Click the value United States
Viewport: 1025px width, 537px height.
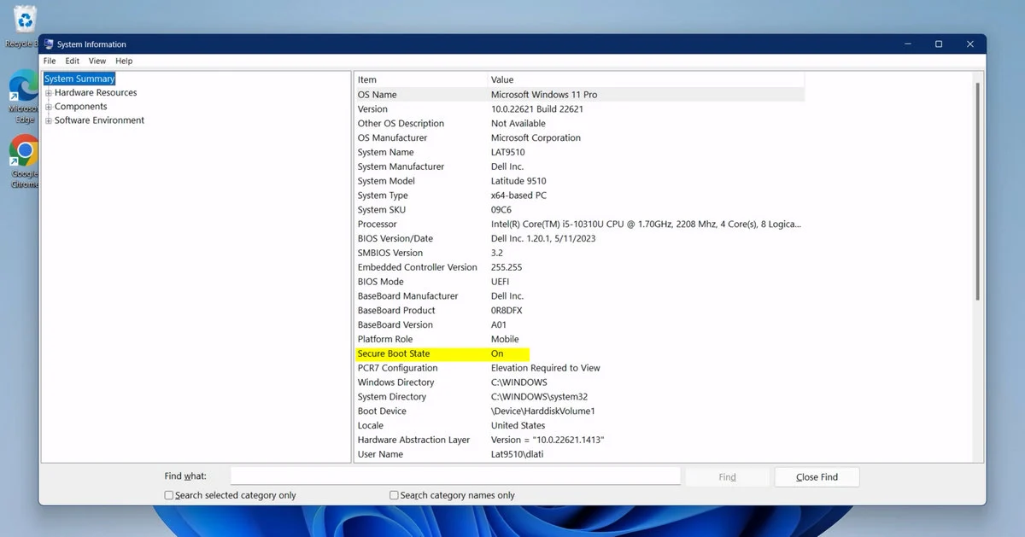click(518, 425)
